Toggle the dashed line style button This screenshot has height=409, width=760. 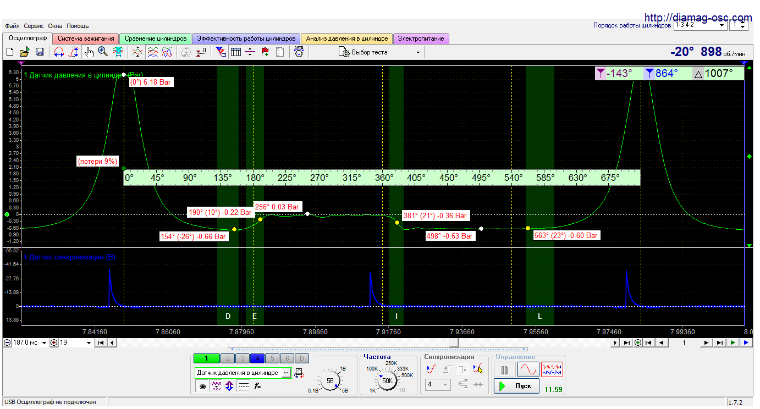[244, 386]
